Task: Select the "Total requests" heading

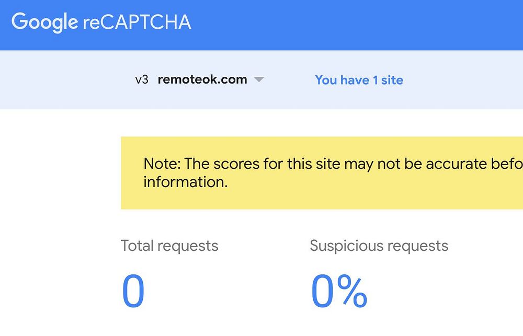Action: 169,246
